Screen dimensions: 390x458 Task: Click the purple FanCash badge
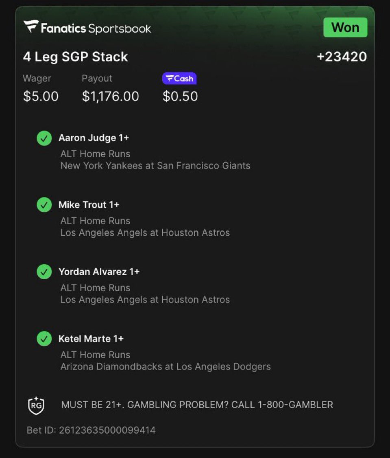click(179, 79)
